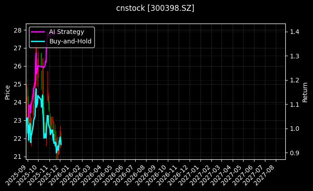Viewport: 313px width, 191px height.
Task: Click the cyan Buy-and-Hold curve's end point
Action: (x=61, y=144)
